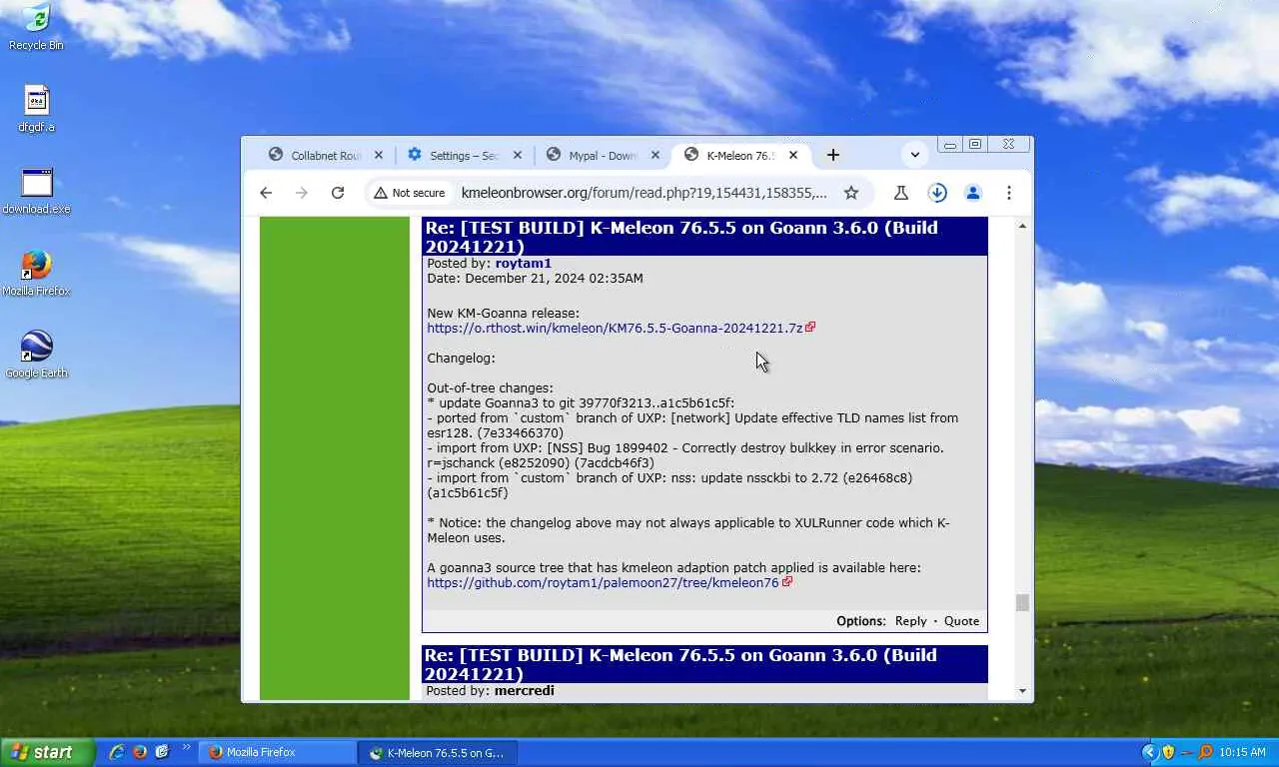Click the 'Out-of-tree changes:' text
The image size is (1279, 767).
point(490,388)
